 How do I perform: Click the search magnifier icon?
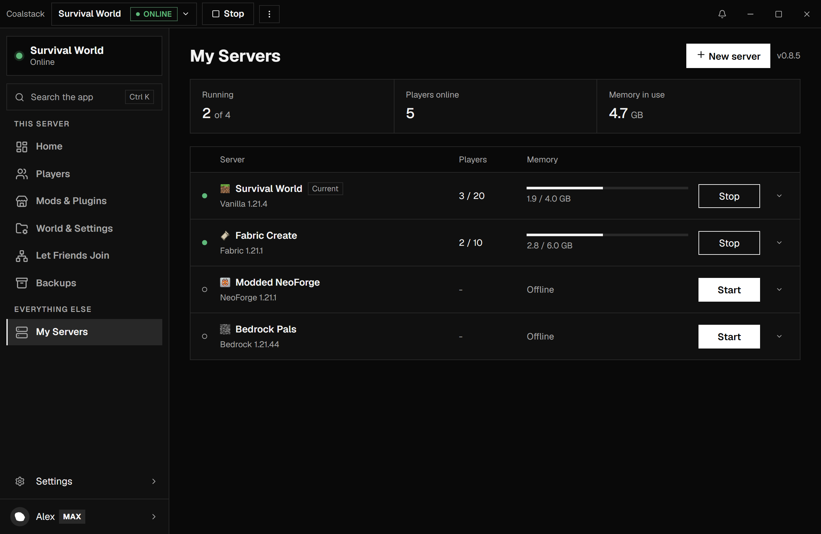[x=20, y=97]
